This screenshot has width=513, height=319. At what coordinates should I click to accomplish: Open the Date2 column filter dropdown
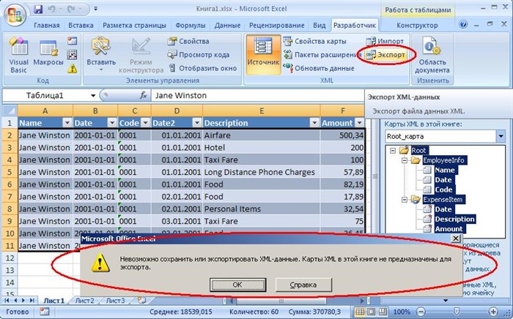click(197, 123)
